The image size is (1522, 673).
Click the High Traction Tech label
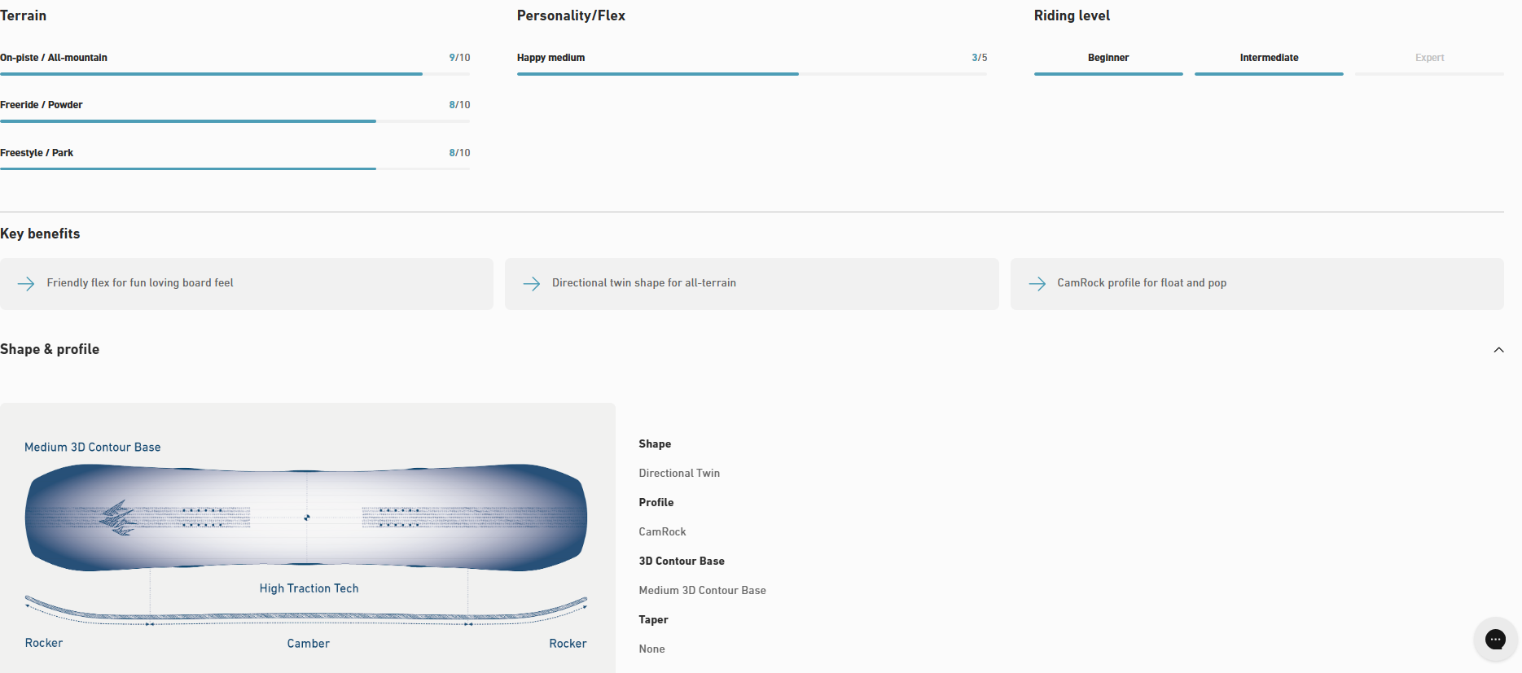[x=309, y=588]
